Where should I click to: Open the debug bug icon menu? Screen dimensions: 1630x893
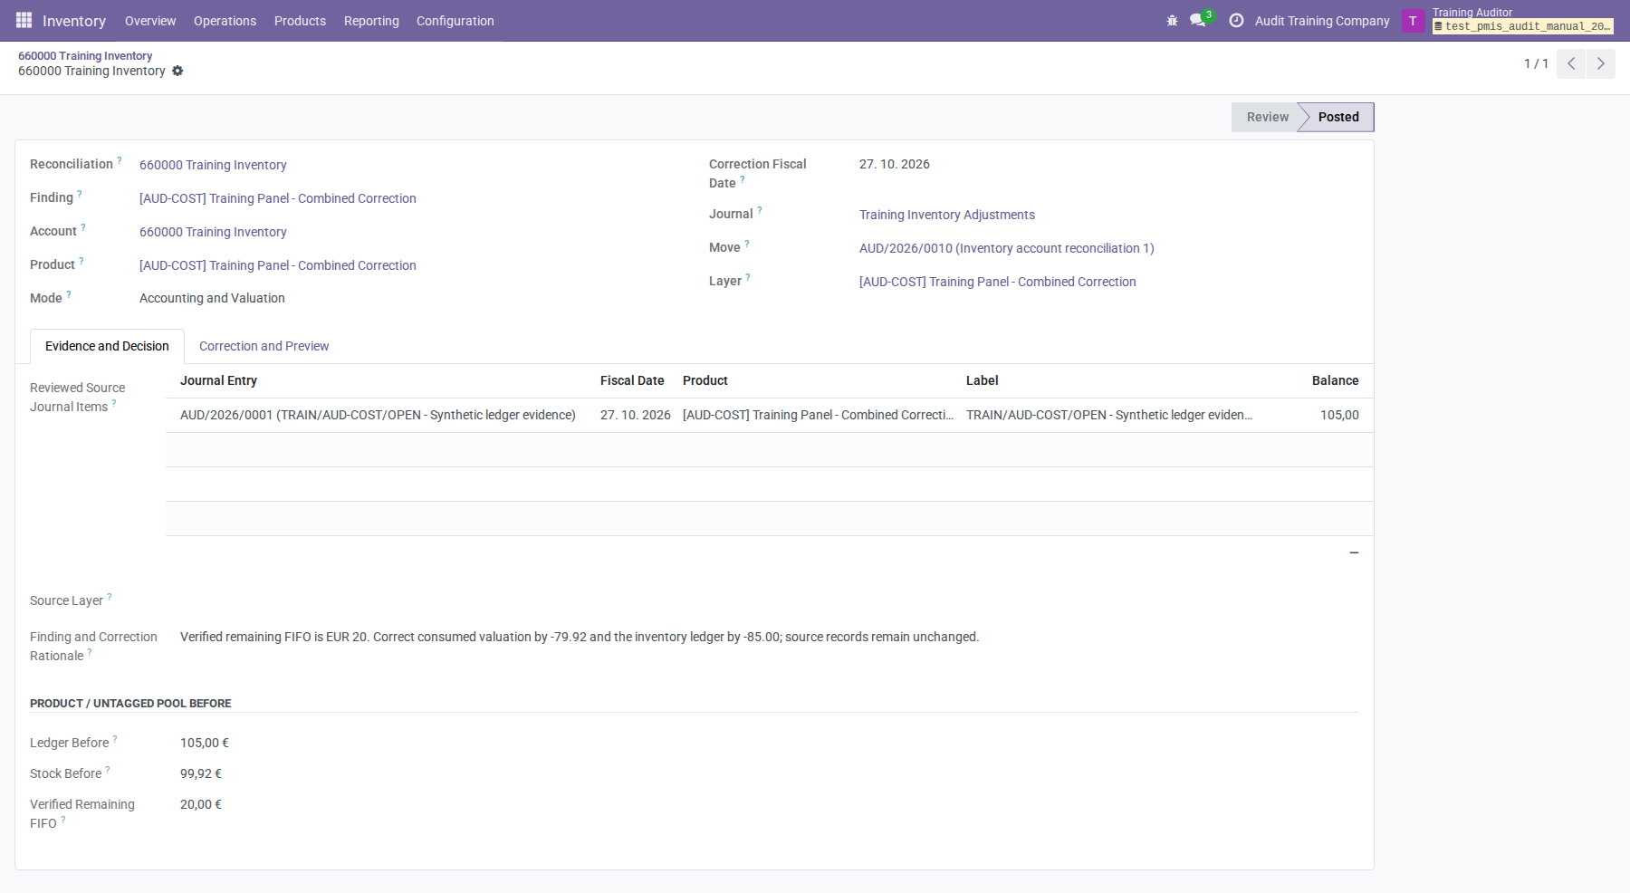click(1172, 21)
